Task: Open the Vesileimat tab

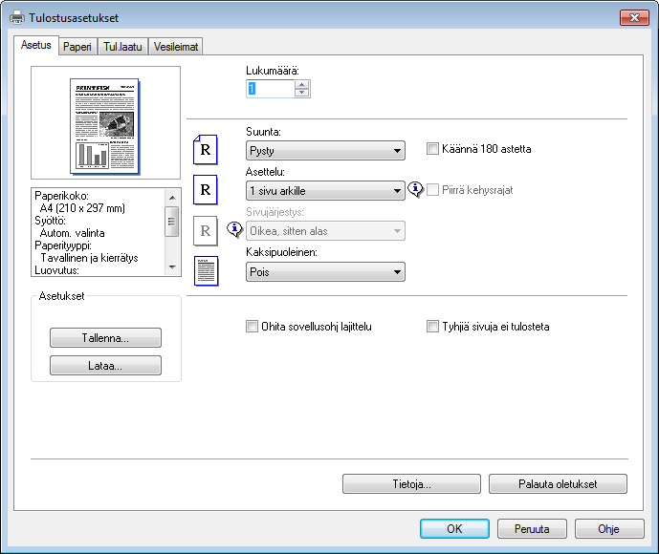Action: (x=176, y=47)
